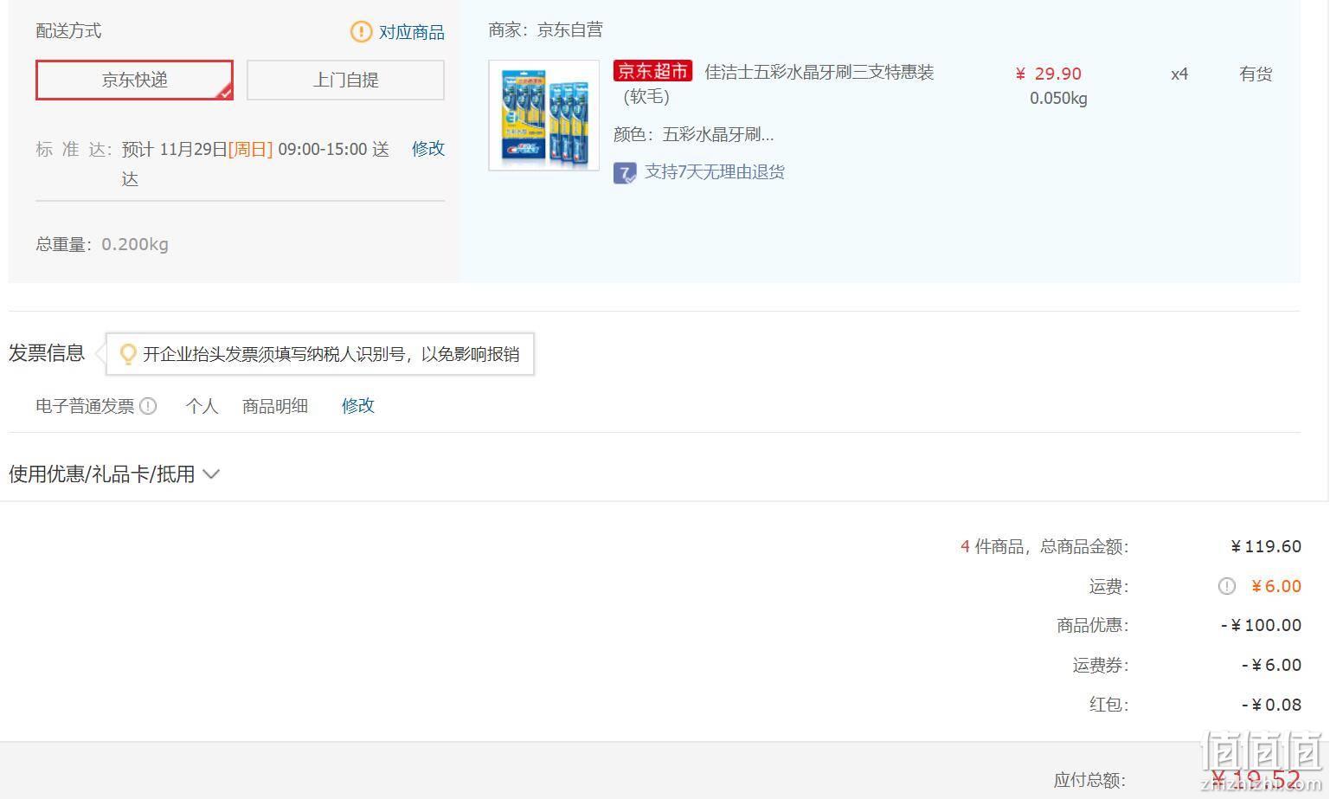1330x799 pixels.
Task: Click the quantity x4 text
Action: (x=1179, y=74)
